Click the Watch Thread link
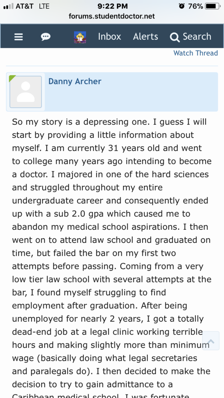The width and height of the screenshot is (224, 398). tap(196, 53)
